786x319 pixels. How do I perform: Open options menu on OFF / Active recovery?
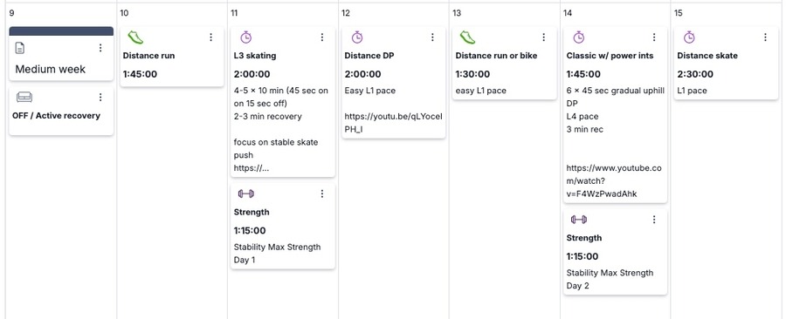click(x=100, y=97)
